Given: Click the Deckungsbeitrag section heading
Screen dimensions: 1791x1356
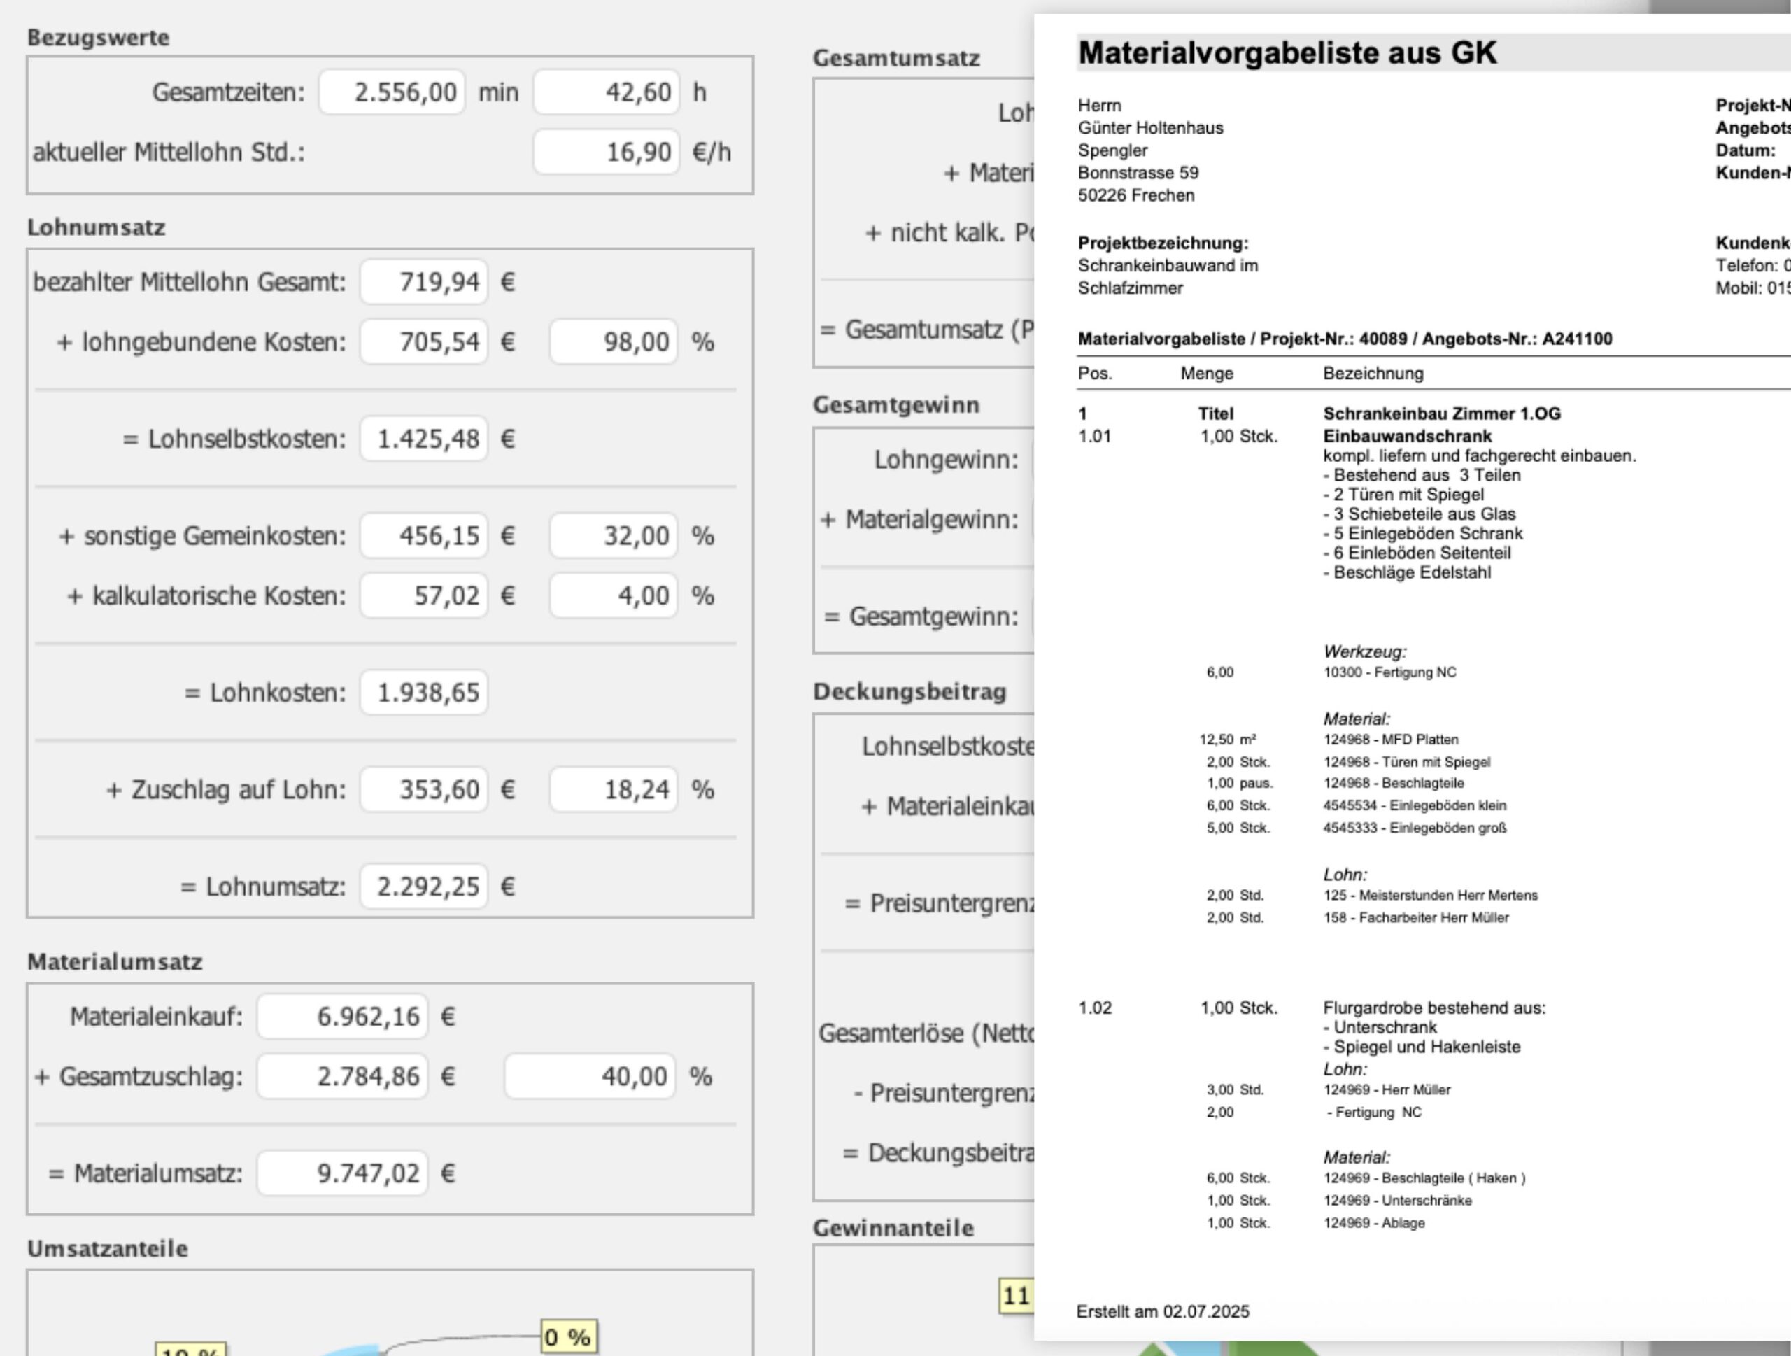Looking at the screenshot, I should pos(910,692).
